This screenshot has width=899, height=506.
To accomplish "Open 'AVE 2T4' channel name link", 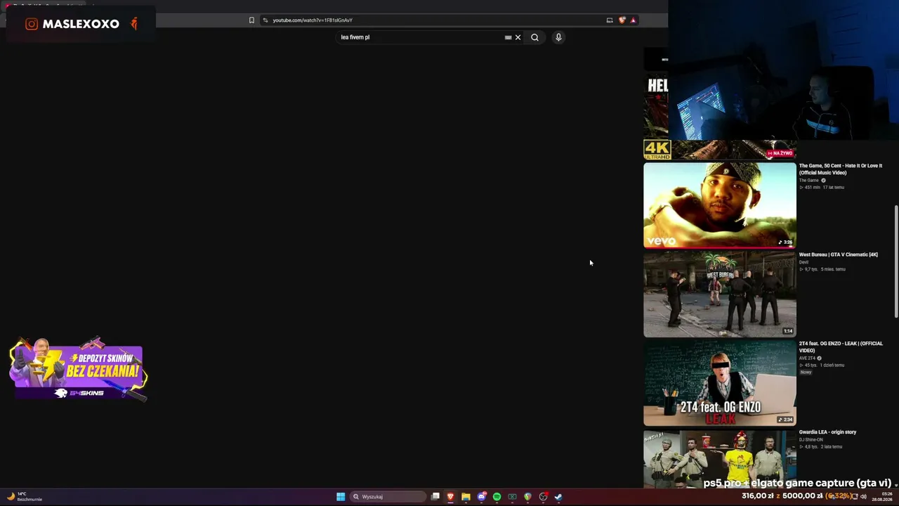I will (808, 358).
